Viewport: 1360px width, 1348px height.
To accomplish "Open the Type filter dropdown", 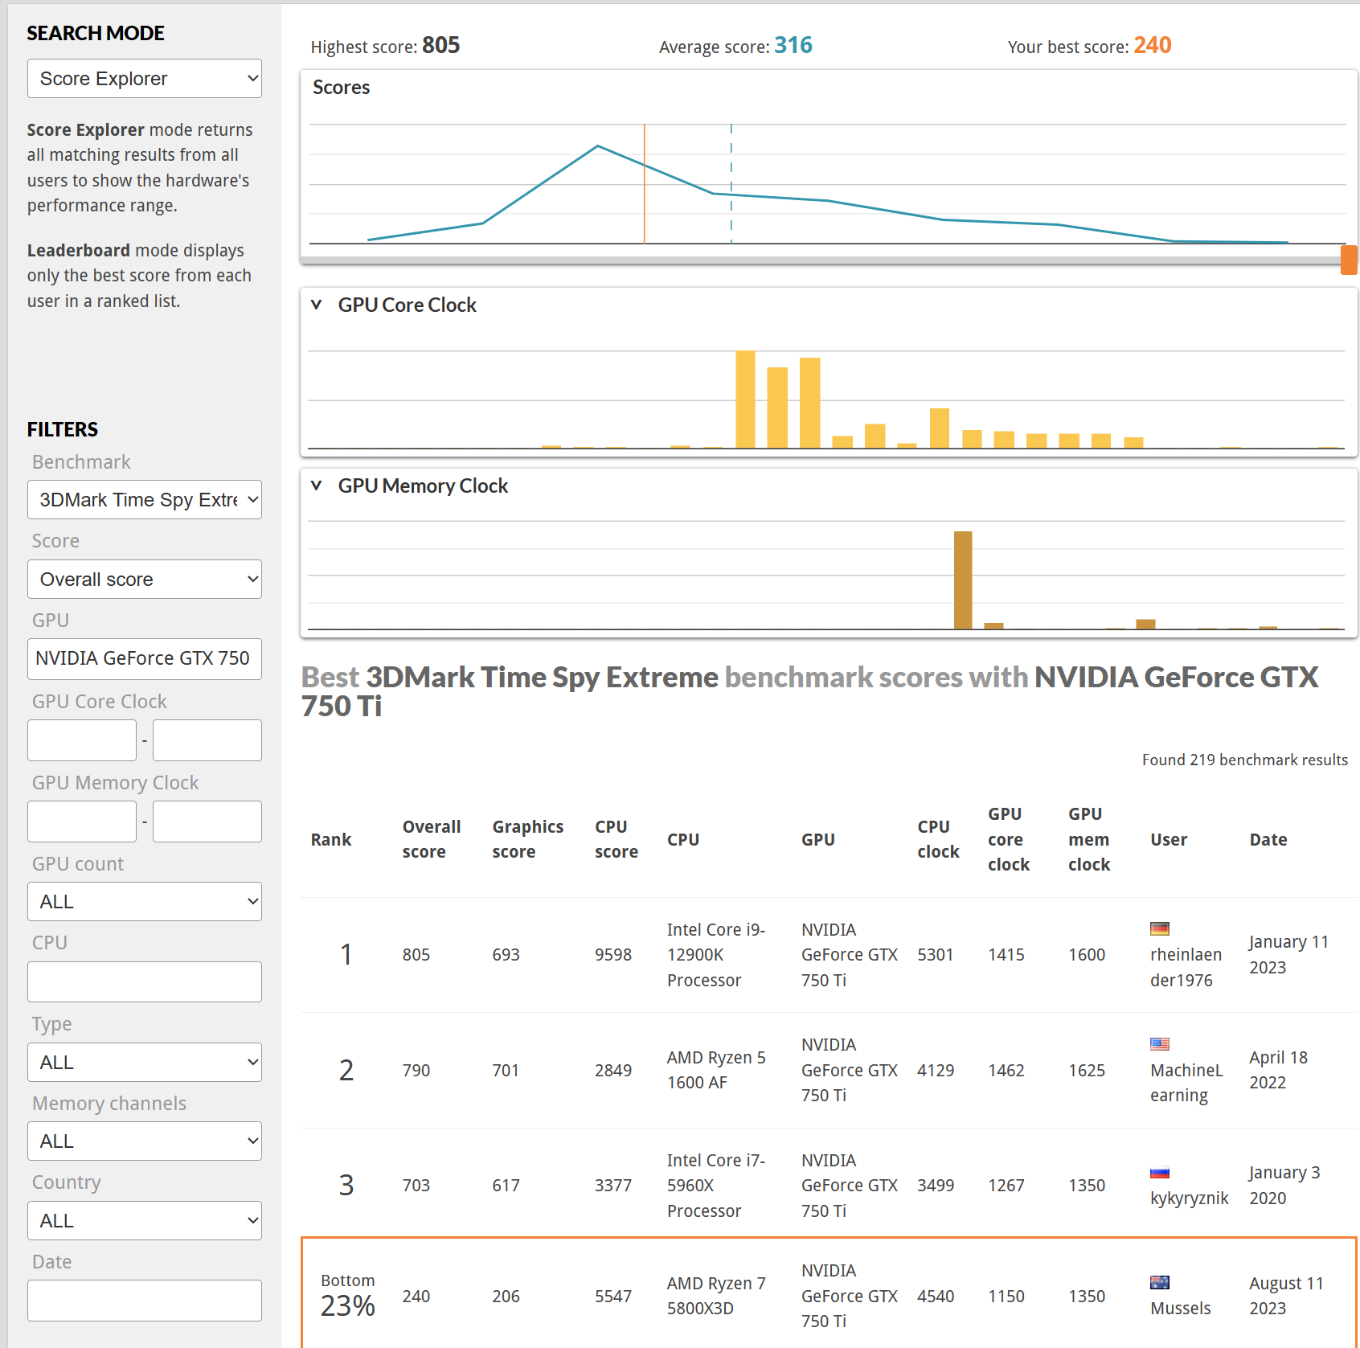I will coord(145,1063).
